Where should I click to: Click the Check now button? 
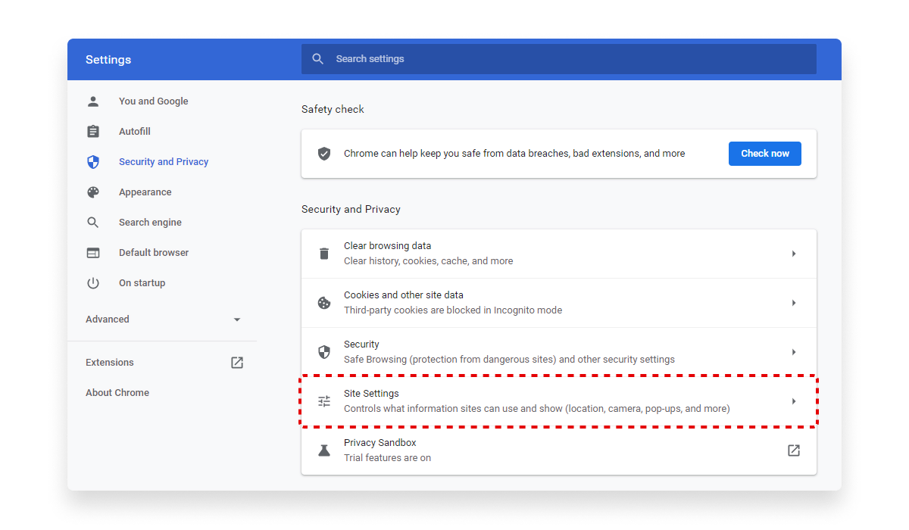pyautogui.click(x=765, y=153)
